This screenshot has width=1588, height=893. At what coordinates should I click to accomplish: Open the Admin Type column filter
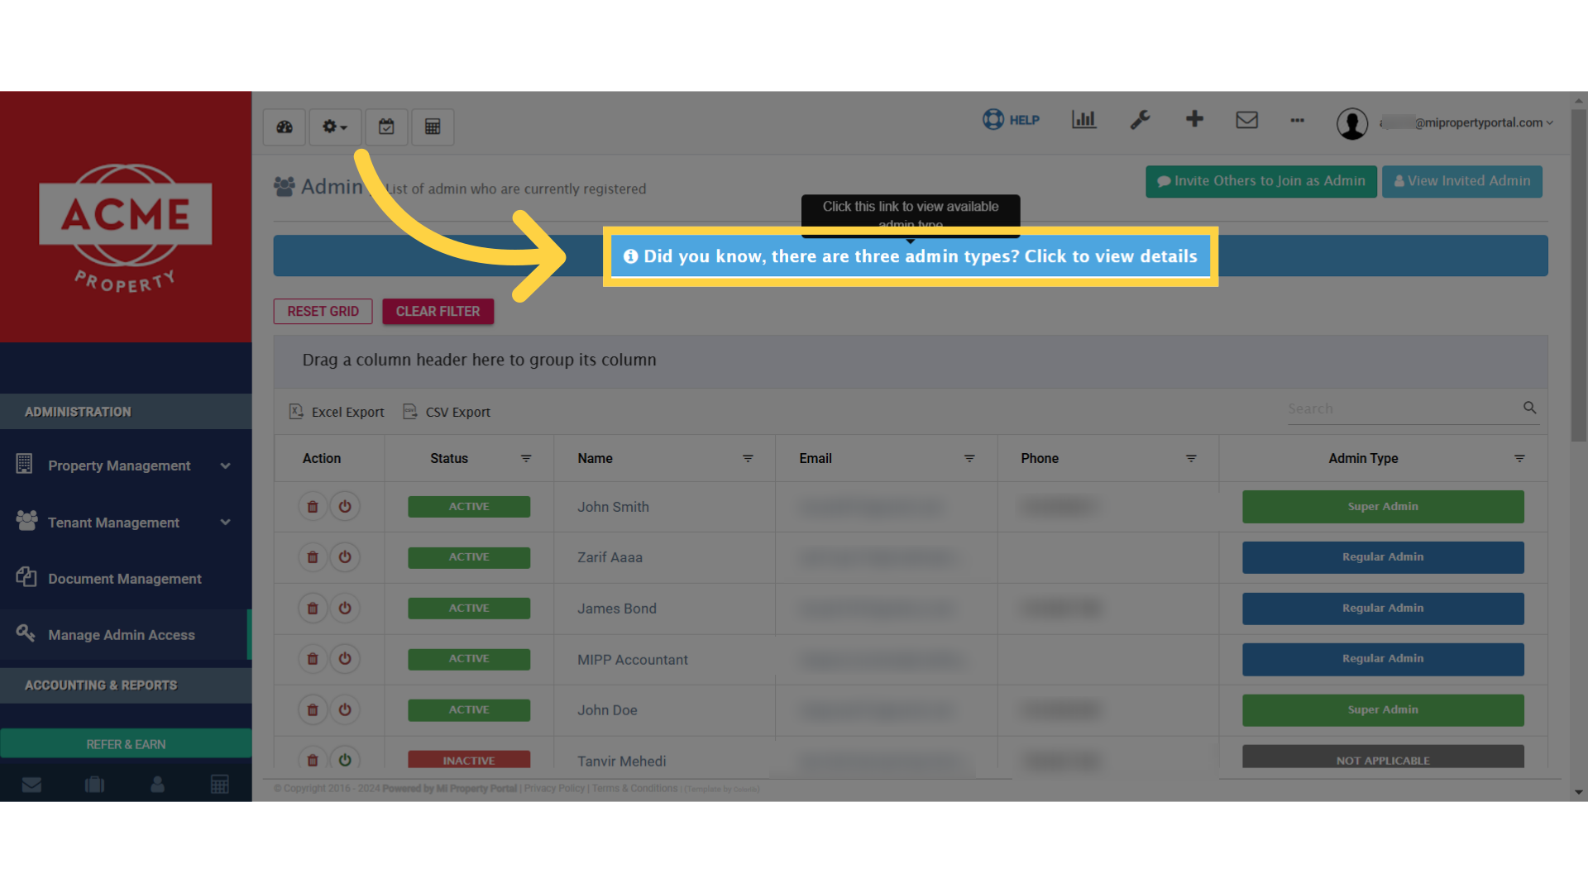click(x=1519, y=458)
